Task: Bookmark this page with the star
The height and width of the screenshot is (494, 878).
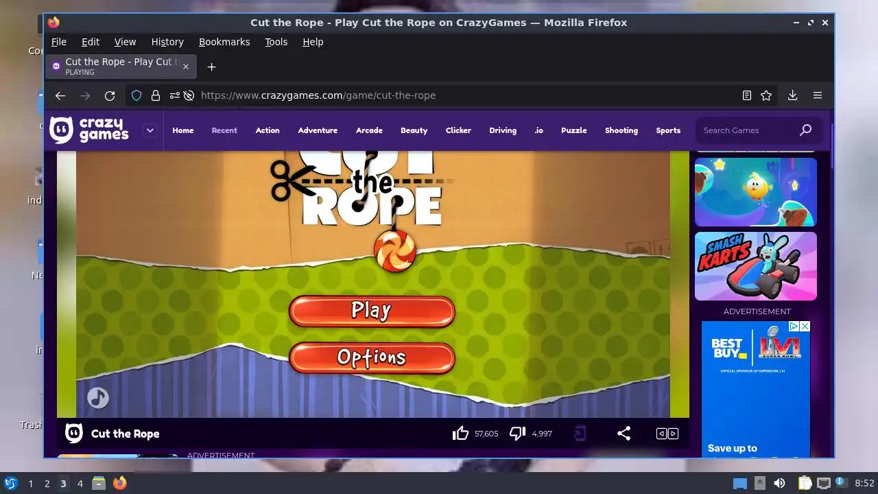Action: click(x=766, y=95)
